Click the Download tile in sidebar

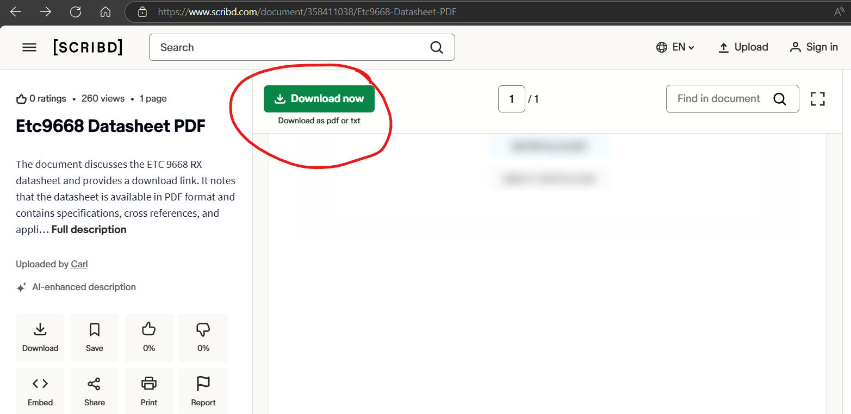[x=40, y=338]
